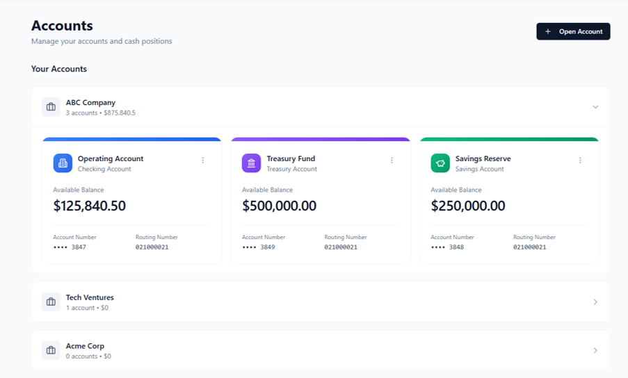Screen dimensions: 628x378
Task: Click '0 accounts • $0' summary
Action: [x=88, y=356]
